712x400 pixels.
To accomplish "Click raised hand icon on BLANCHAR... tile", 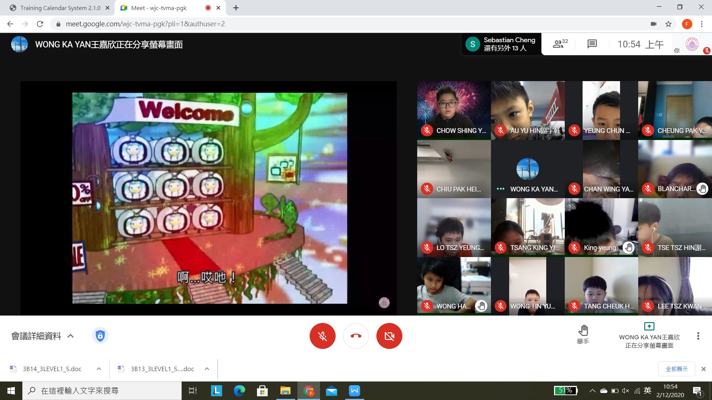I will pos(702,189).
